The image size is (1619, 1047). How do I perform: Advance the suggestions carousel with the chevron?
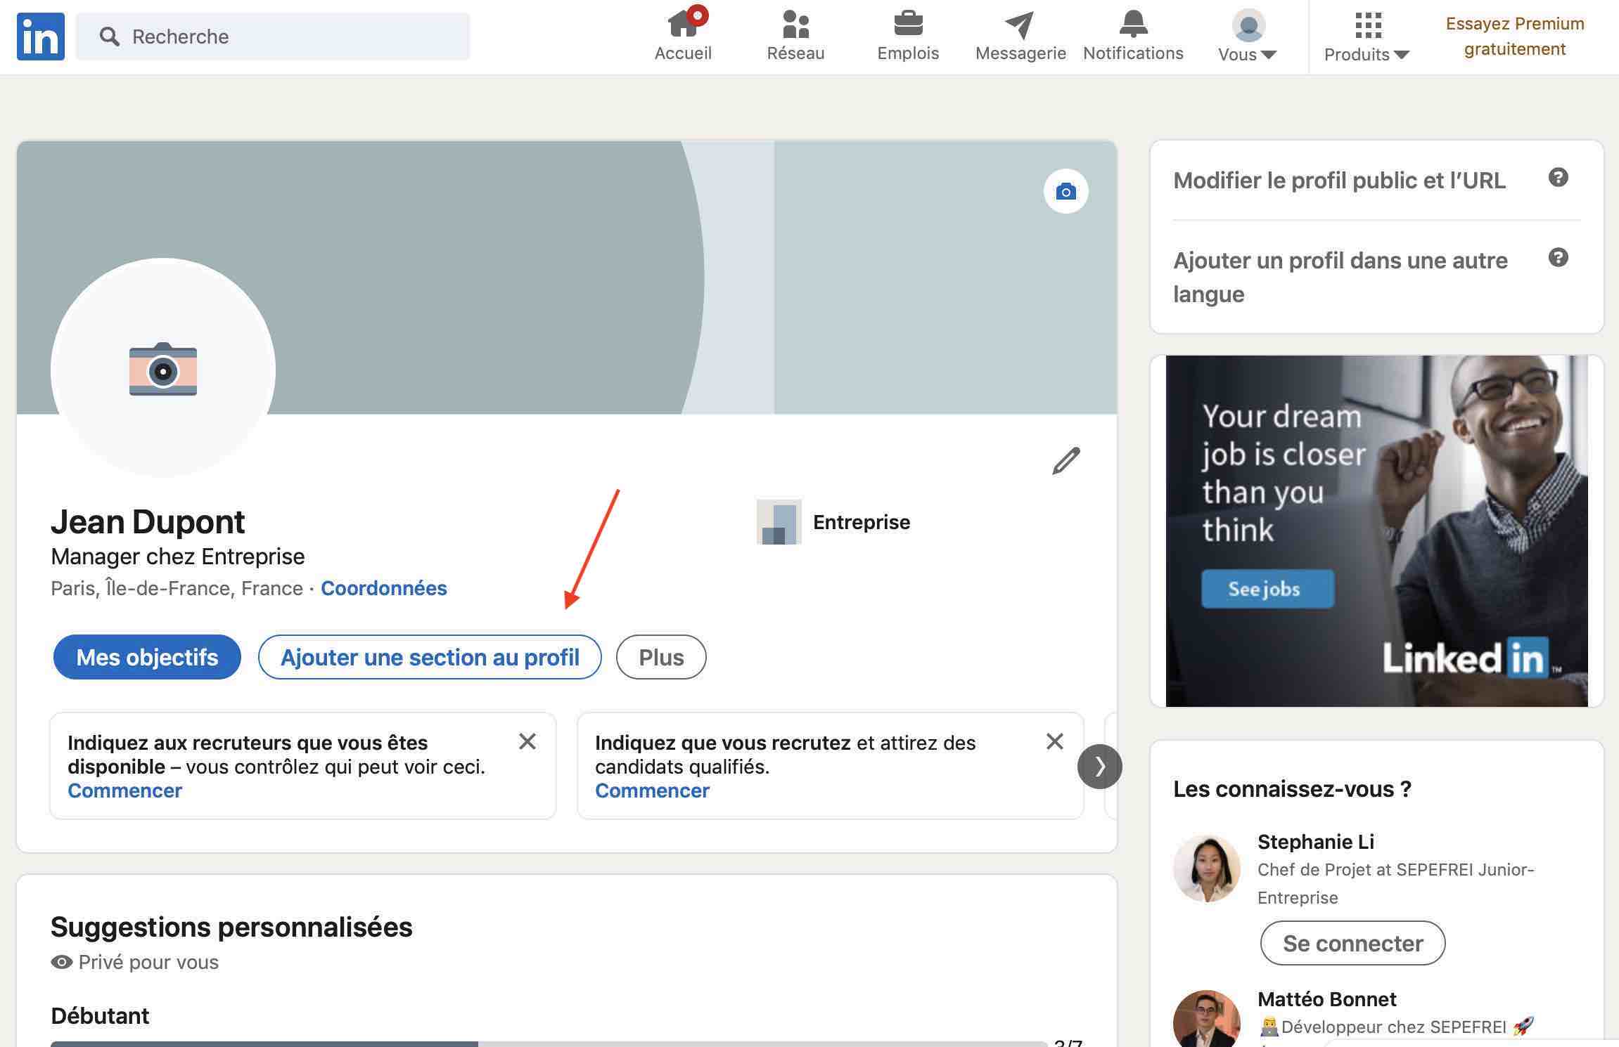(1099, 766)
